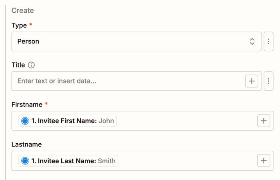The height and width of the screenshot is (180, 280).
Task: Click the up-down chevron in Type field
Action: [252, 42]
